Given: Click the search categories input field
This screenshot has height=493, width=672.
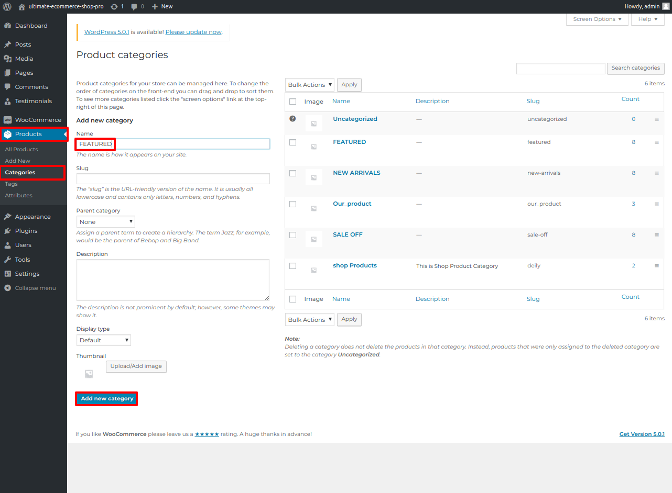Looking at the screenshot, I should click(x=561, y=69).
